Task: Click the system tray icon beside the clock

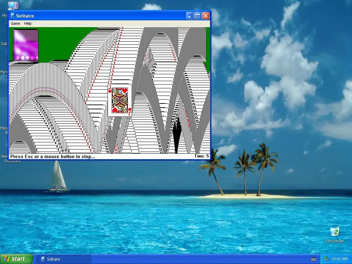Action: [326, 259]
